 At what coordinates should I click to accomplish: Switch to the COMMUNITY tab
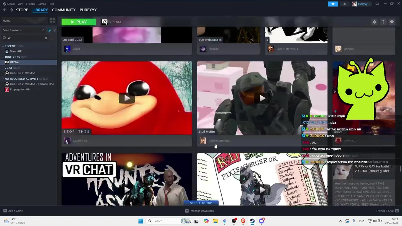point(64,10)
